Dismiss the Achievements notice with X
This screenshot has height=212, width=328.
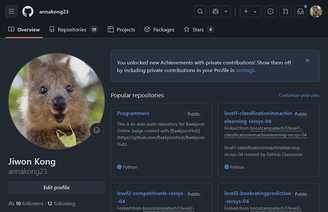pyautogui.click(x=307, y=60)
